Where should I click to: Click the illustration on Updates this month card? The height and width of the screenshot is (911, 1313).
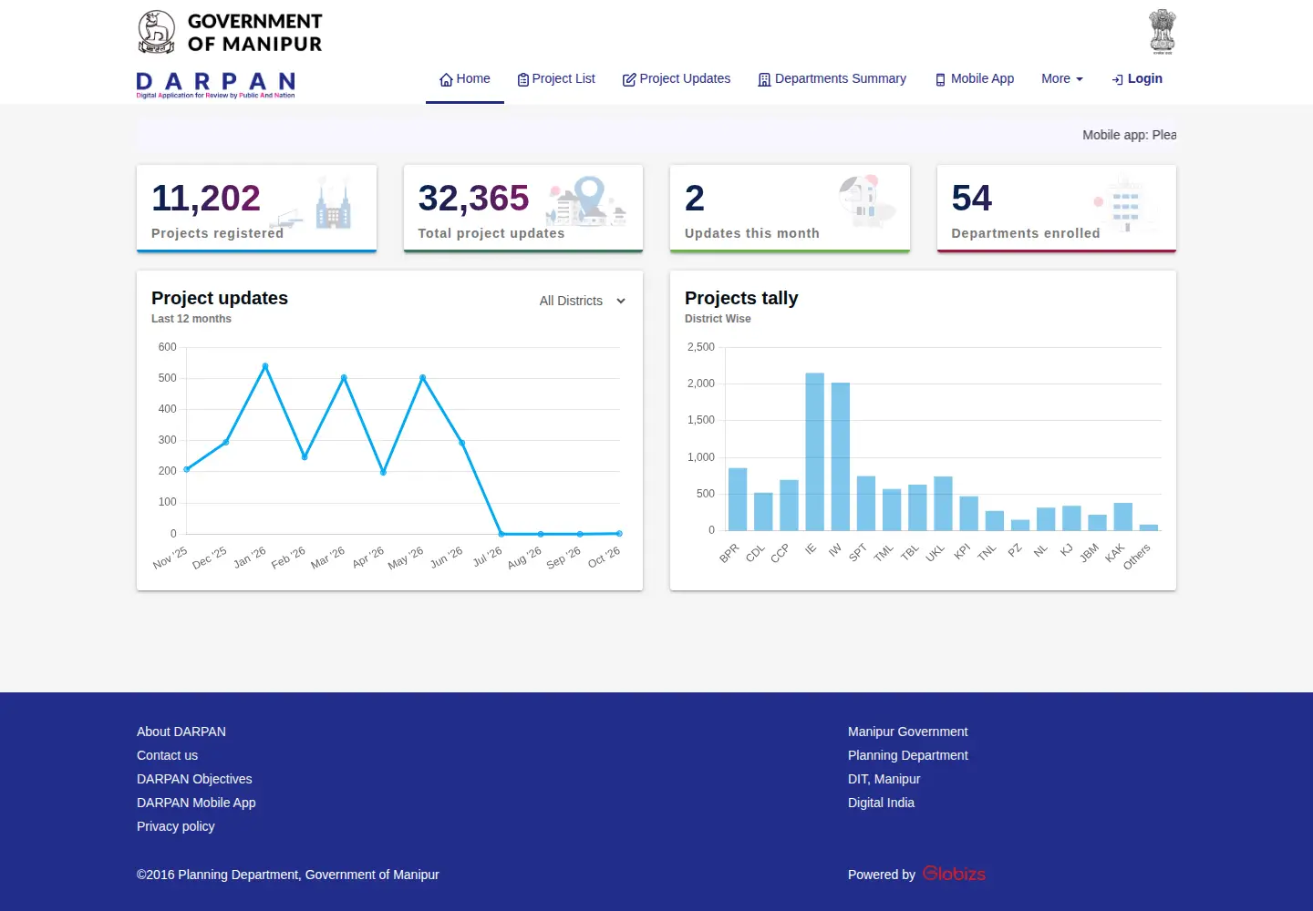(x=867, y=200)
